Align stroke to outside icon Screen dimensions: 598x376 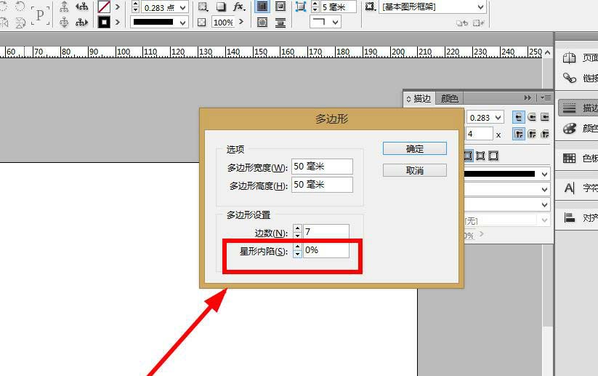[x=493, y=156]
